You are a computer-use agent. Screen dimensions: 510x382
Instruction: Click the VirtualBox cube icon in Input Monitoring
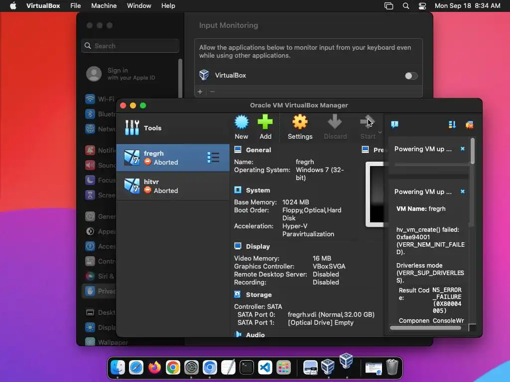(x=204, y=75)
